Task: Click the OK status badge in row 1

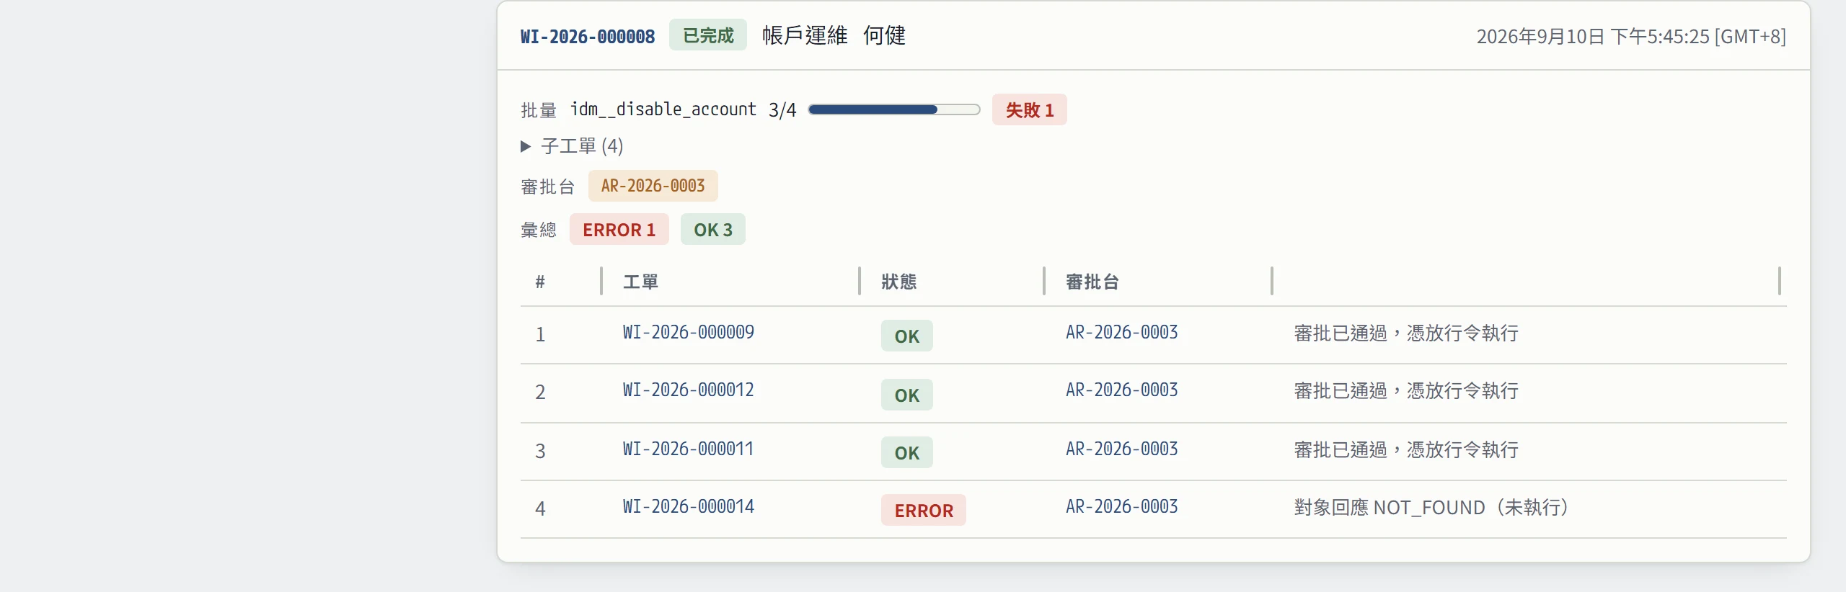Action: 907,336
